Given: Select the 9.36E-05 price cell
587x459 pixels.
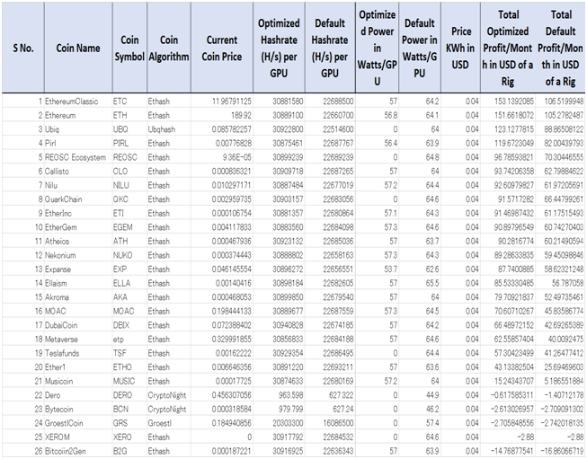Looking at the screenshot, I should [222, 157].
